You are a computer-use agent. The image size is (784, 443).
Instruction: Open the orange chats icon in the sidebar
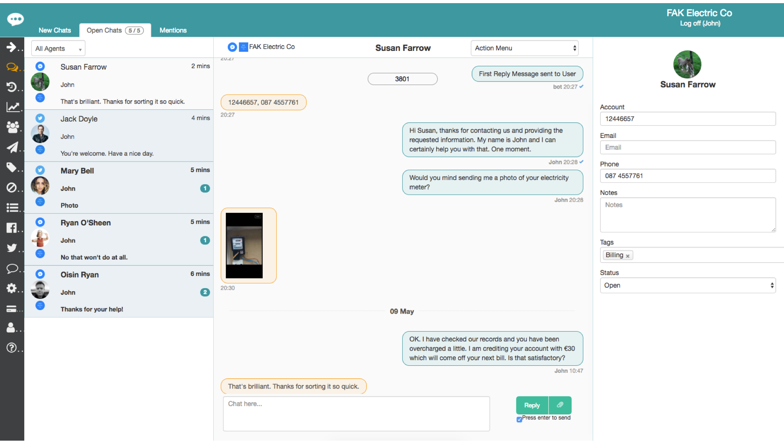click(x=12, y=67)
